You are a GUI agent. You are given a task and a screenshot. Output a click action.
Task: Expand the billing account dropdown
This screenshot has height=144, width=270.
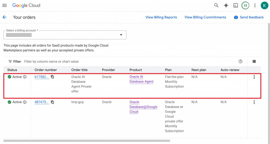point(121,35)
